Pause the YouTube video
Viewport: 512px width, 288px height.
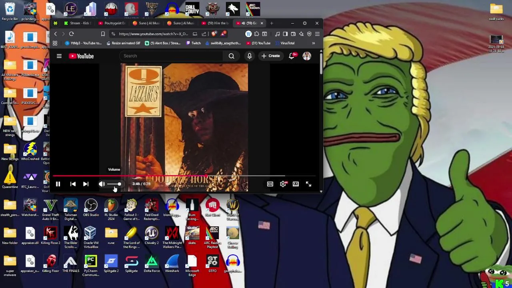pyautogui.click(x=58, y=184)
